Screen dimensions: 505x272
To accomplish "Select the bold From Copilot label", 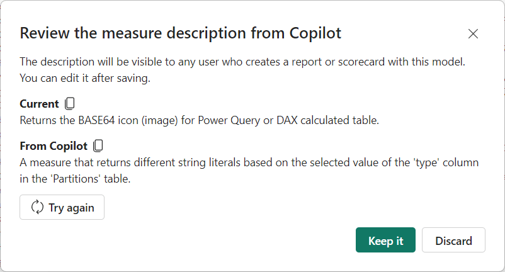I will [53, 146].
